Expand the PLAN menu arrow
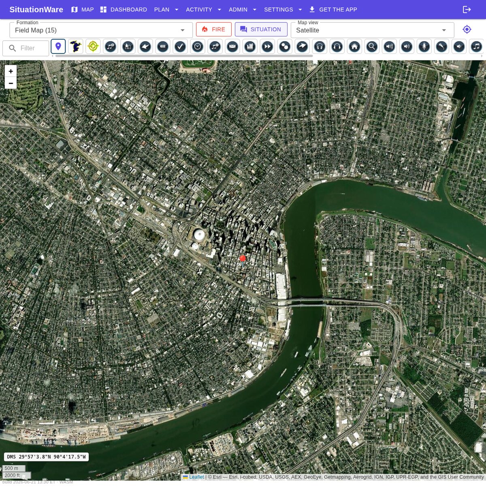The image size is (486, 487). (177, 9)
